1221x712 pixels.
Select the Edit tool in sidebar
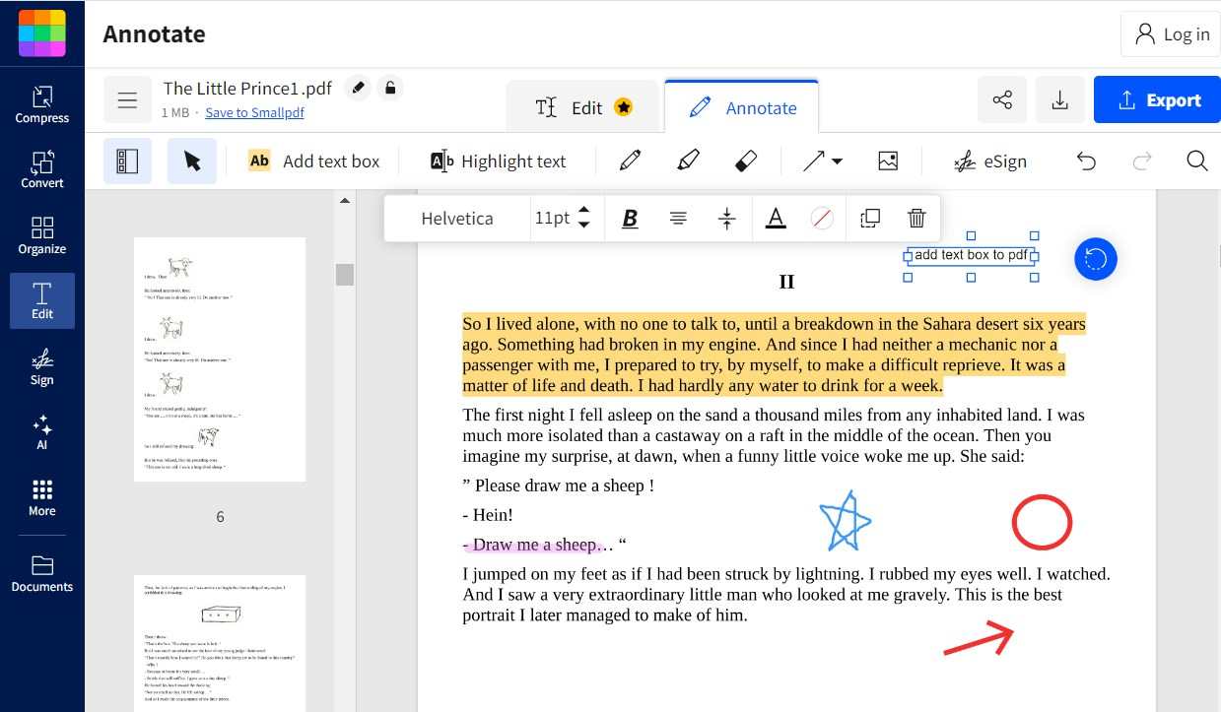click(x=42, y=300)
